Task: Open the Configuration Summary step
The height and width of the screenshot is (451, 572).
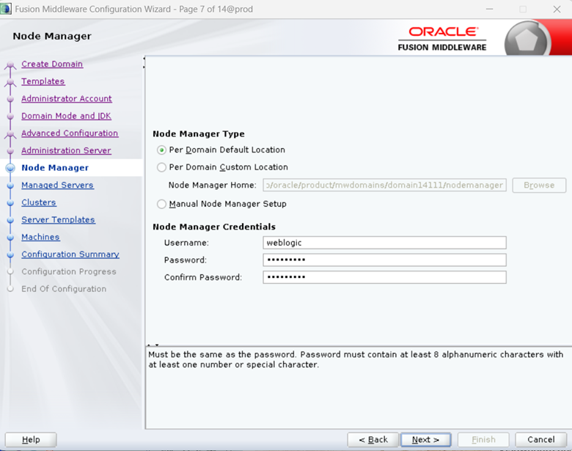Action: click(70, 254)
